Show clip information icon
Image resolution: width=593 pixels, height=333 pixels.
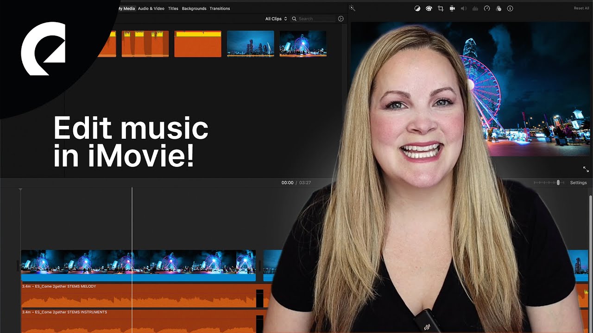pos(510,8)
